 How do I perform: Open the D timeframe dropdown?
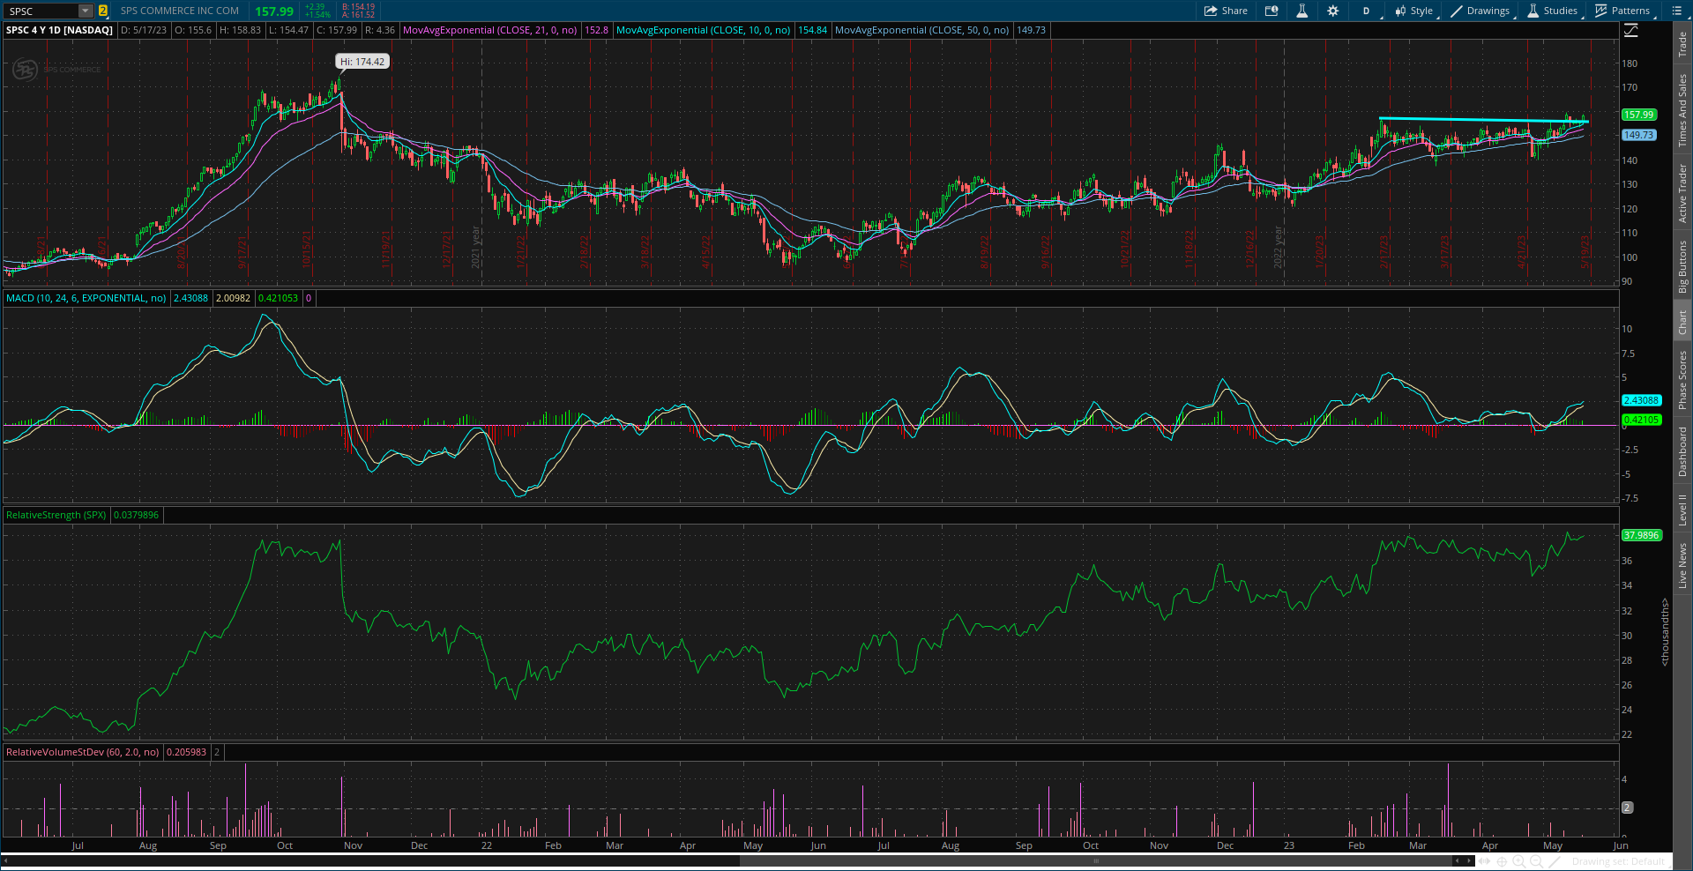(x=1368, y=11)
